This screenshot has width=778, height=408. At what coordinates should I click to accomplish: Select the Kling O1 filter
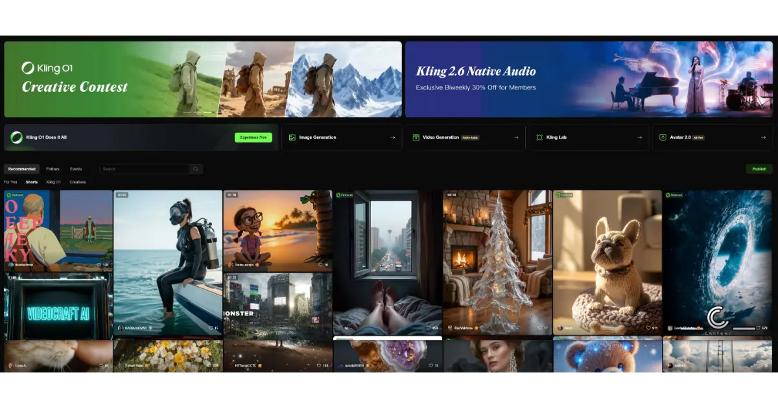click(53, 182)
